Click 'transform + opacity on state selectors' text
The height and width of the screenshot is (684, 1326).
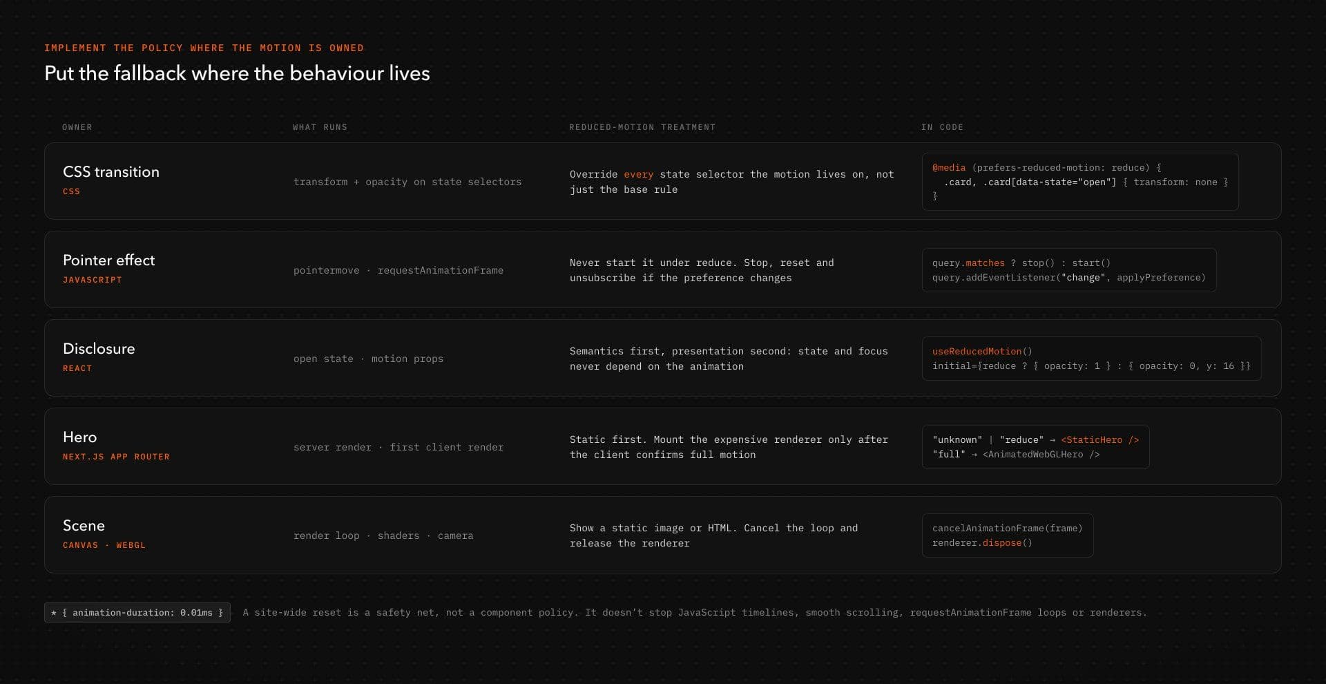(407, 182)
